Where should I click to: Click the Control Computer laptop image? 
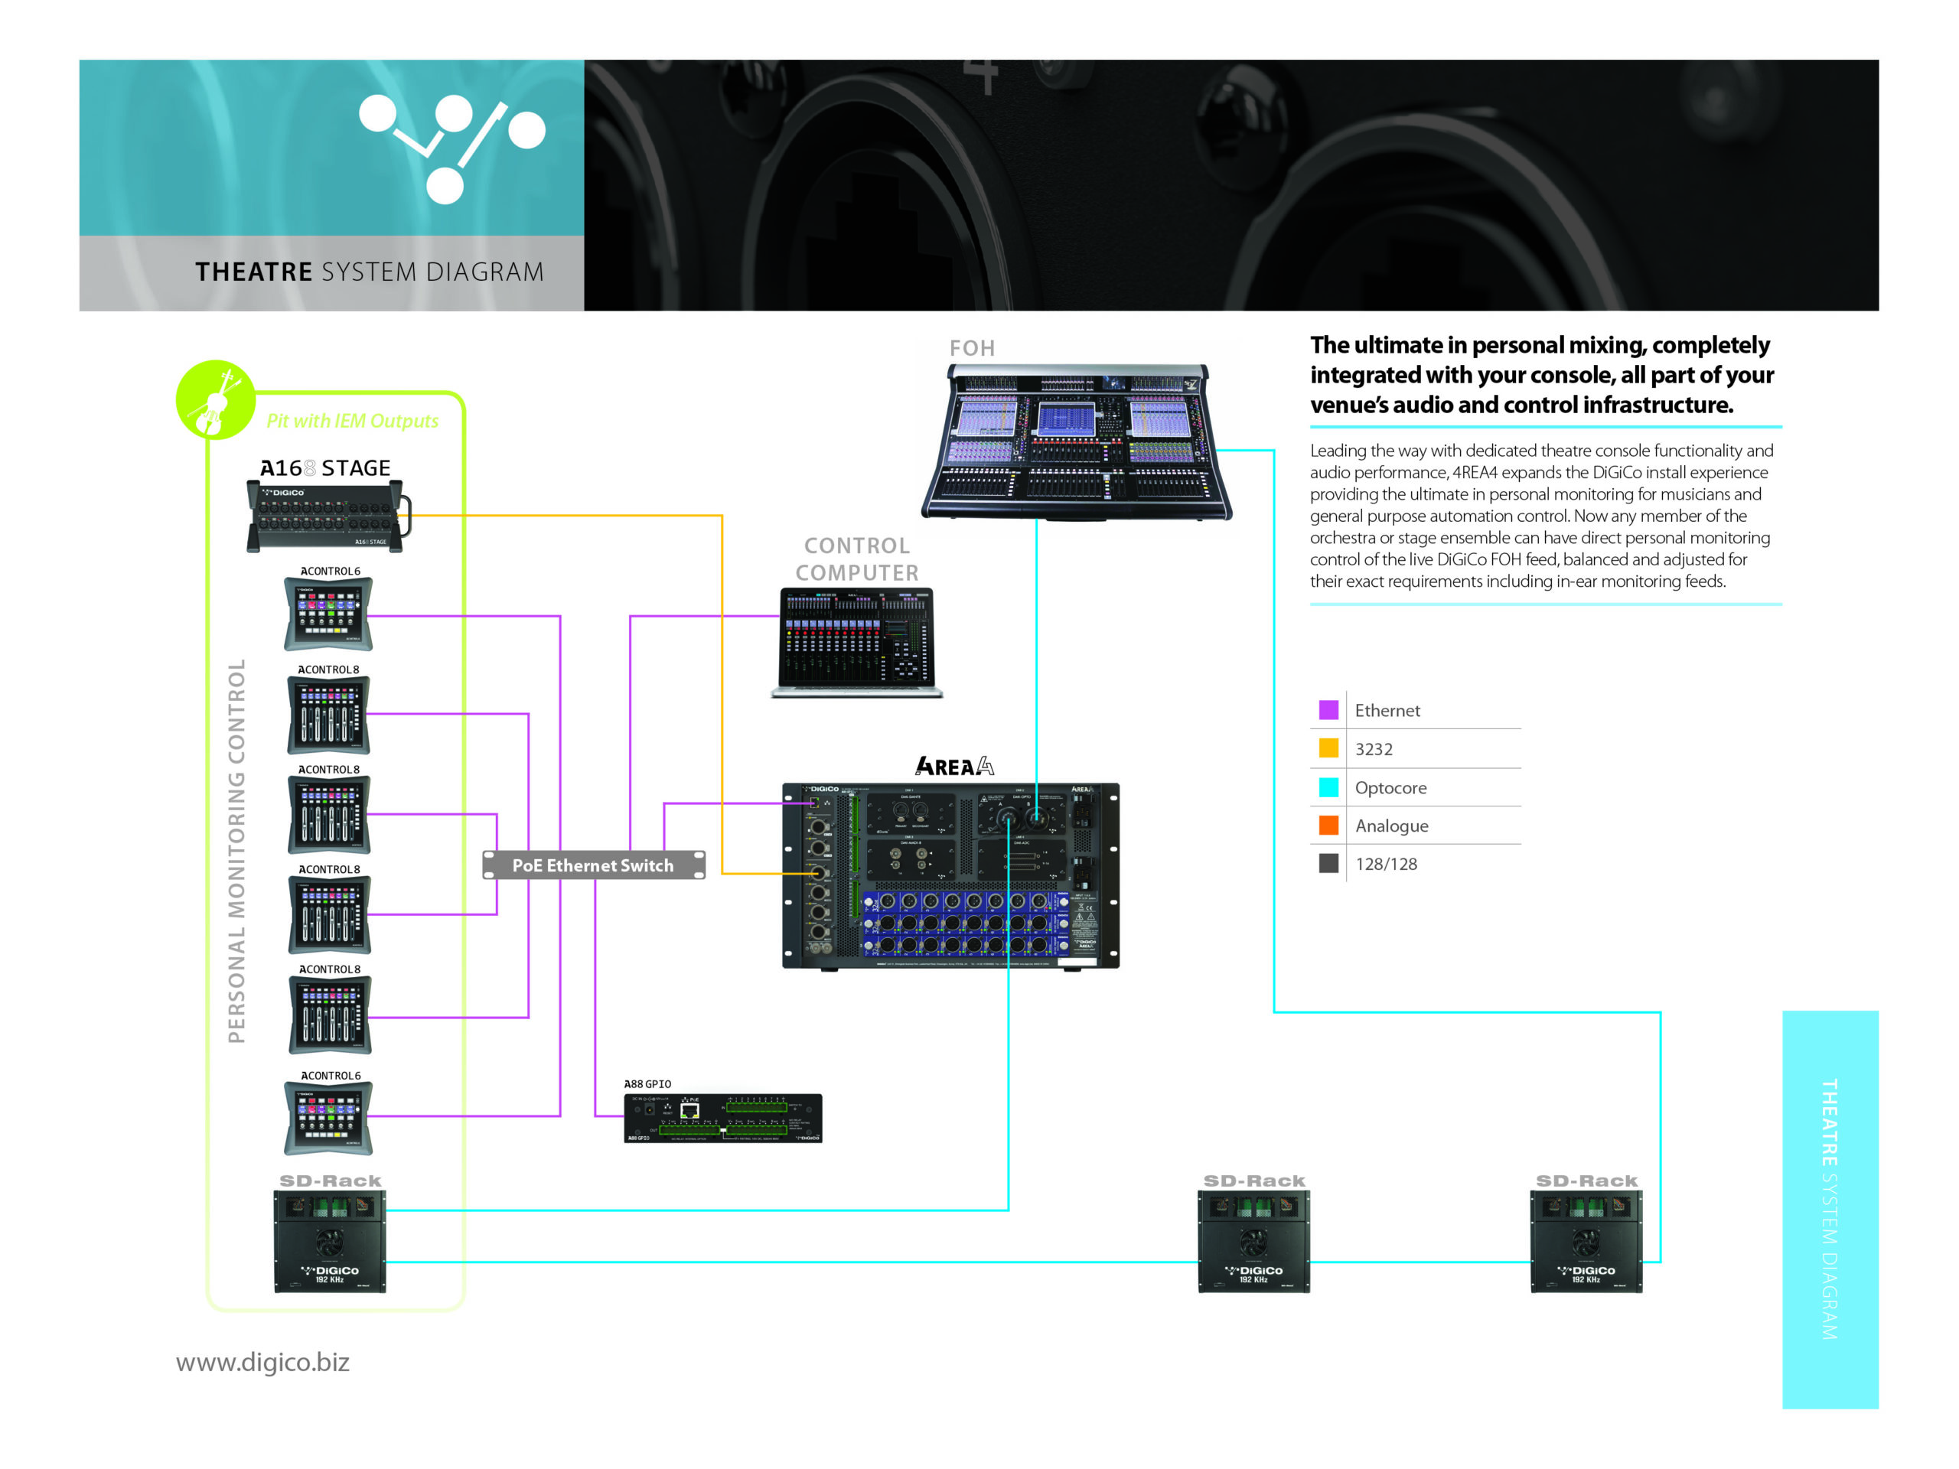coord(856,643)
